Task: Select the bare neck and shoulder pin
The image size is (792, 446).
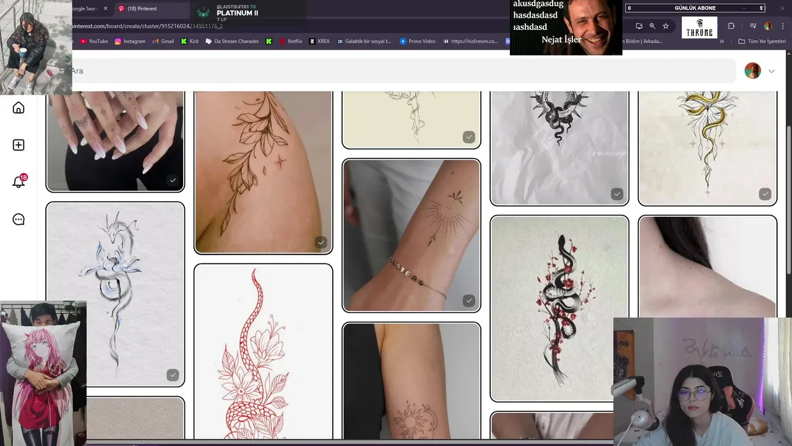Action: tap(707, 266)
